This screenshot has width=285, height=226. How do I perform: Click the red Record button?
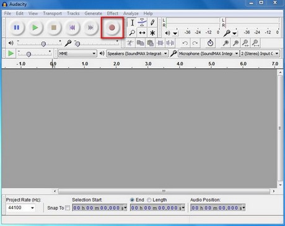pos(112,27)
